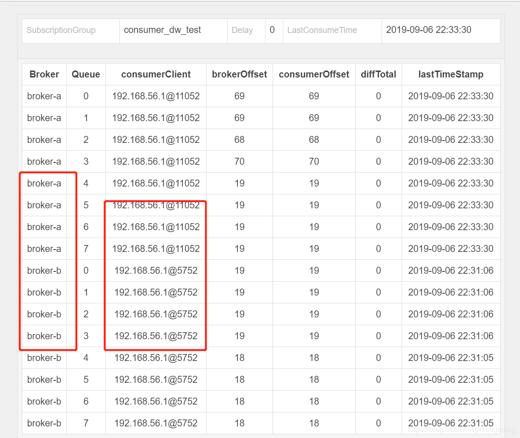Select brokerOffset cell showing 70
The width and height of the screenshot is (520, 438).
tap(239, 161)
